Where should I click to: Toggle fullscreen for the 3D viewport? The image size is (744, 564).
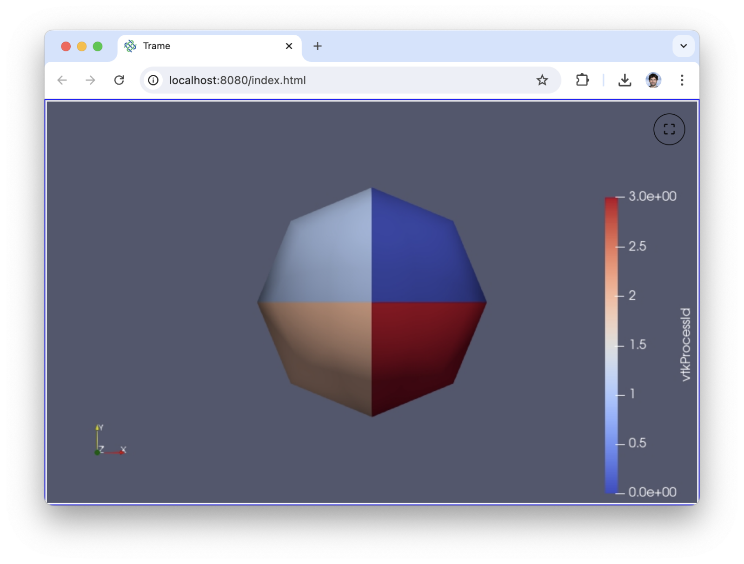(x=669, y=129)
